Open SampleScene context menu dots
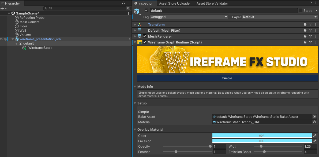The width and height of the screenshot is (319, 157). [x=128, y=13]
